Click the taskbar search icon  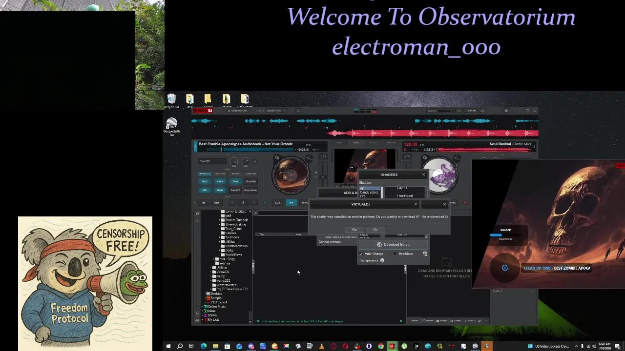(x=180, y=346)
